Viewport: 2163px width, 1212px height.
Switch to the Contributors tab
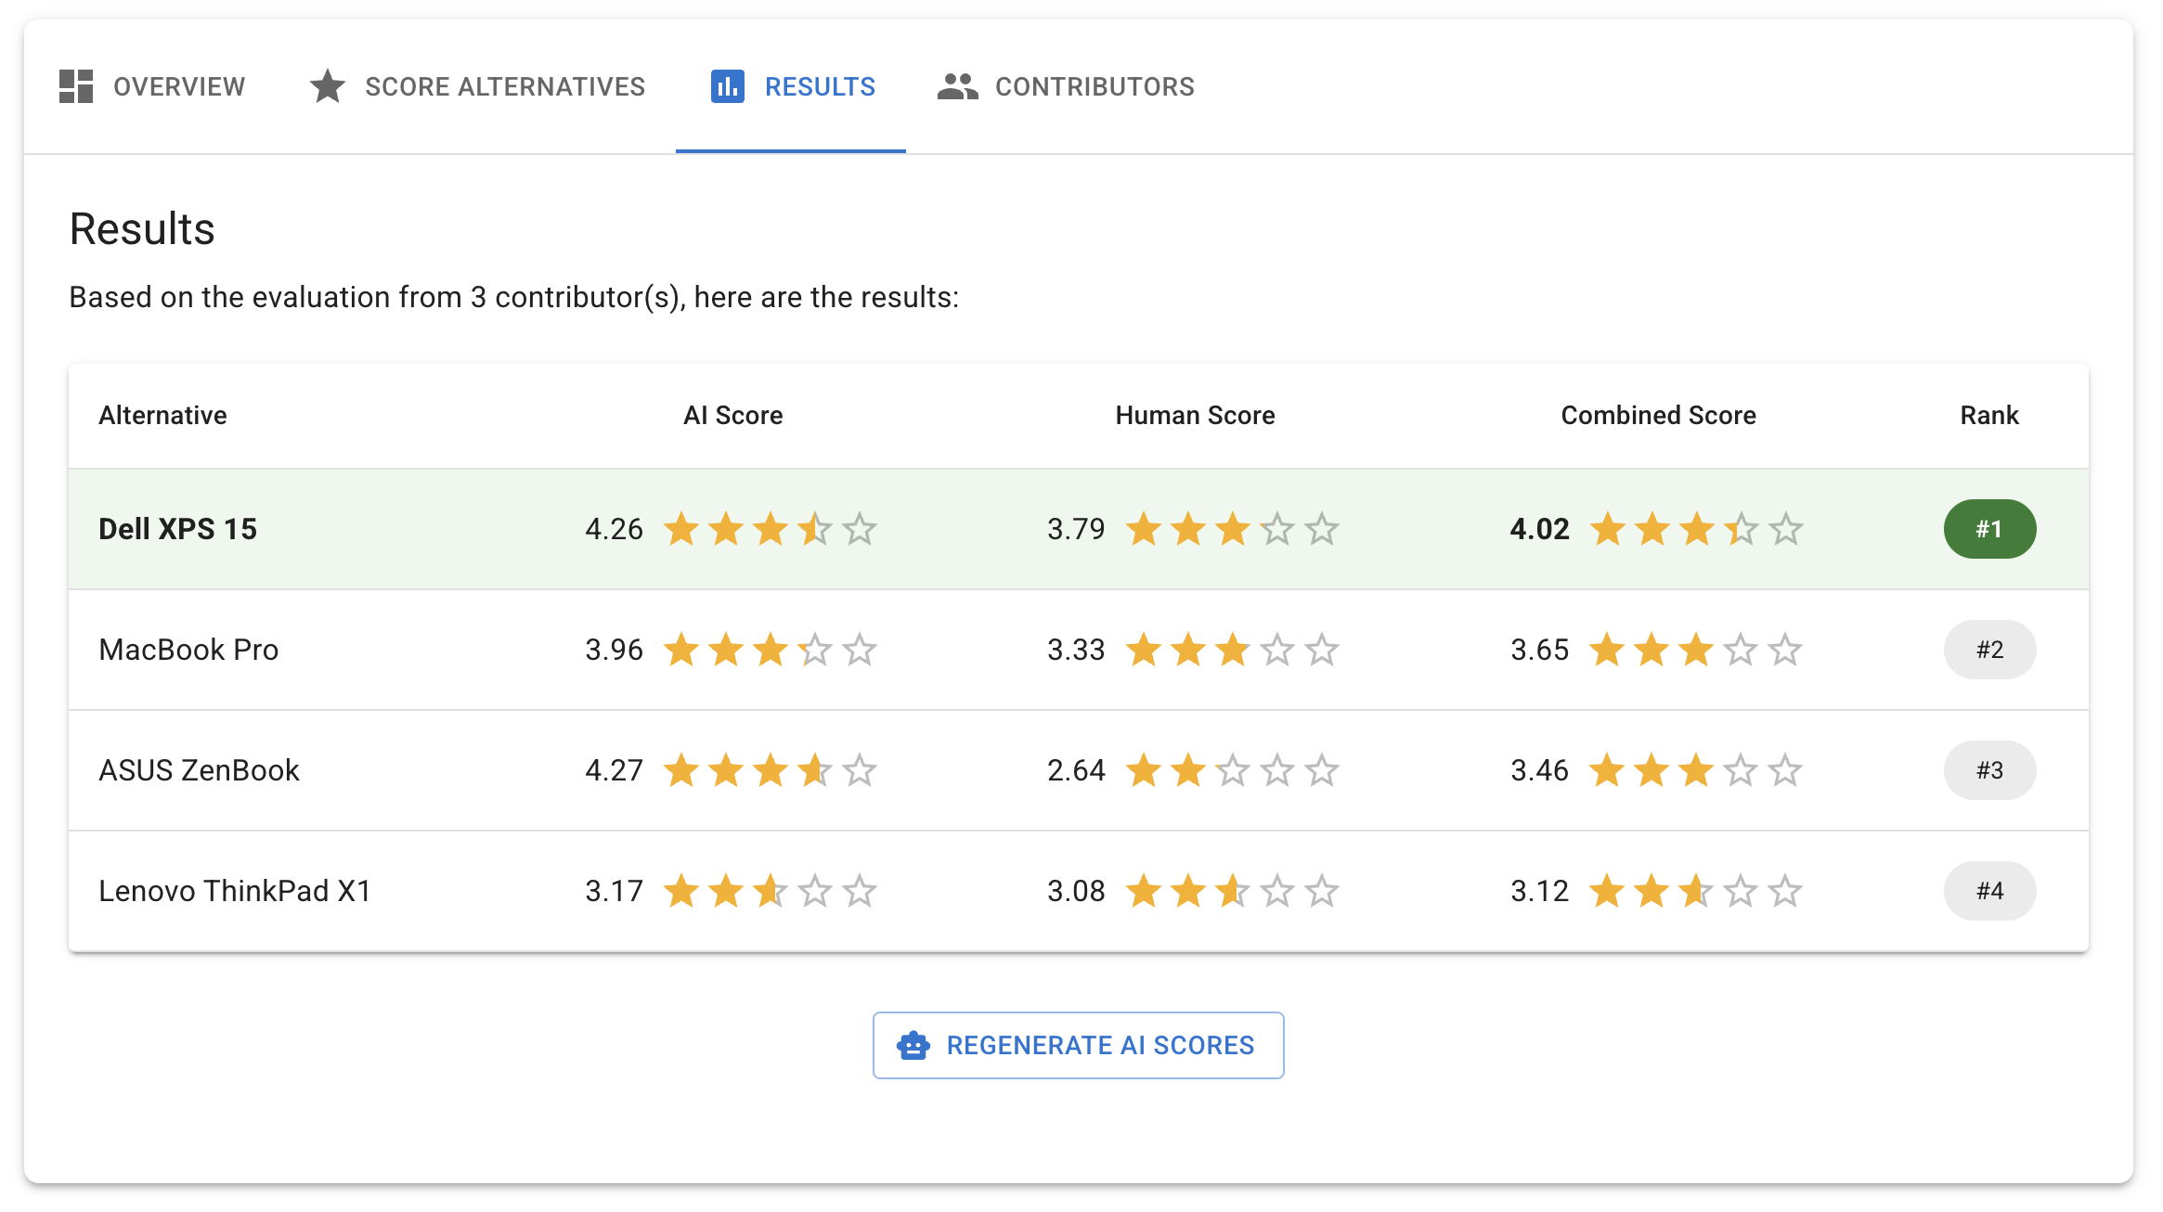point(1066,86)
